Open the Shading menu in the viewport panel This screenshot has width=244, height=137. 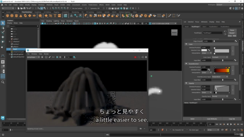(x=49, y=21)
